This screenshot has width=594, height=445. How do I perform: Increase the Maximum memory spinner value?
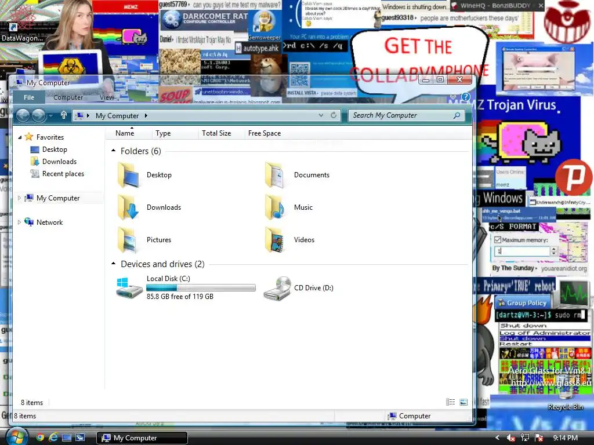(x=553, y=249)
